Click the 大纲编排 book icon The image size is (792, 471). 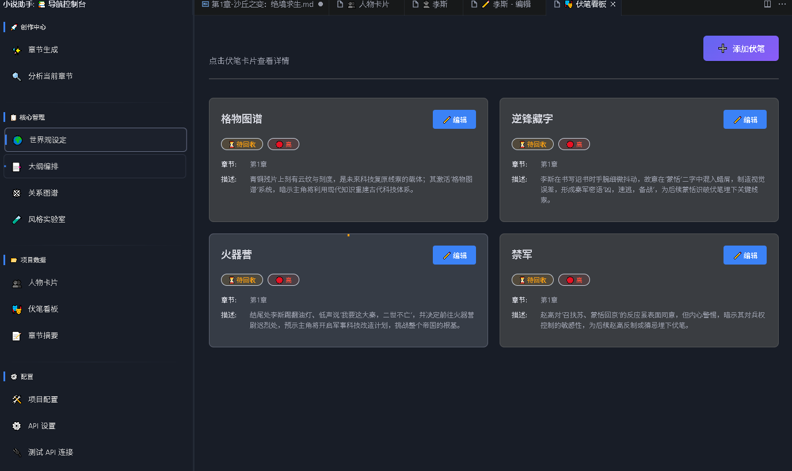pos(18,166)
